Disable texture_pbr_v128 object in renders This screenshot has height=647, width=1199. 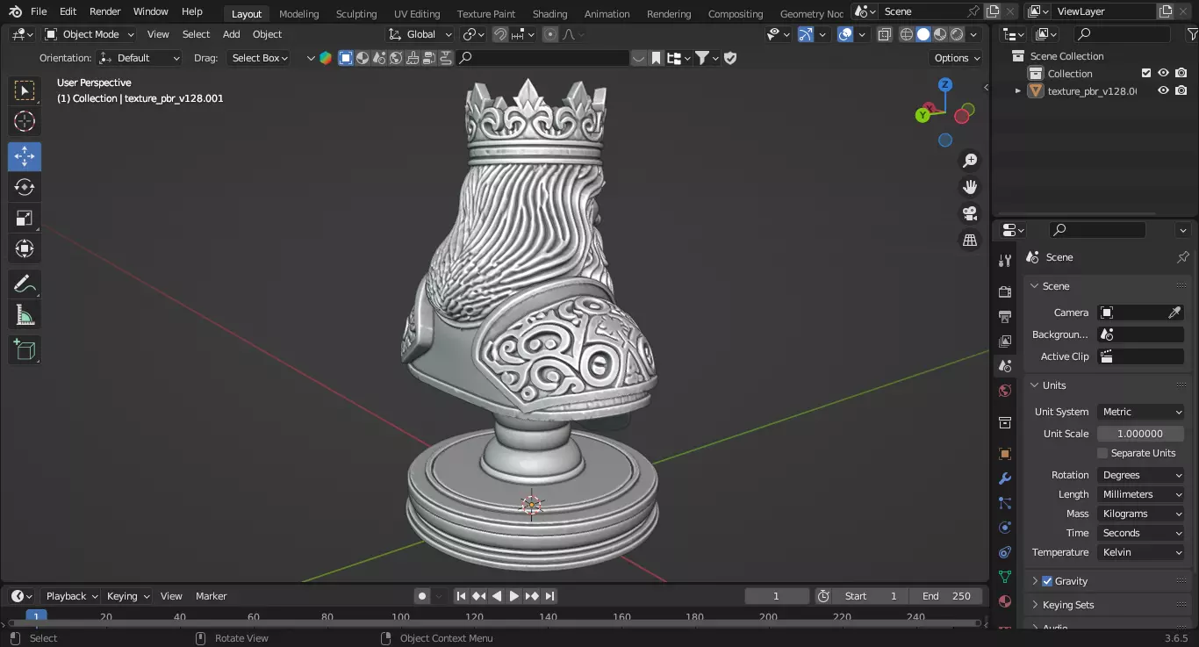tap(1181, 90)
